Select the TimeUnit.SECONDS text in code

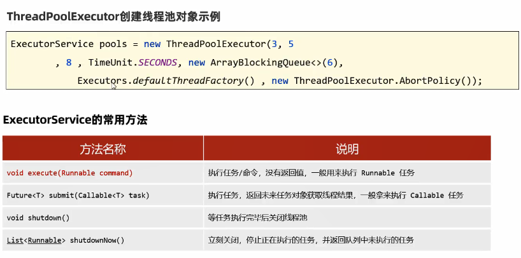(132, 63)
